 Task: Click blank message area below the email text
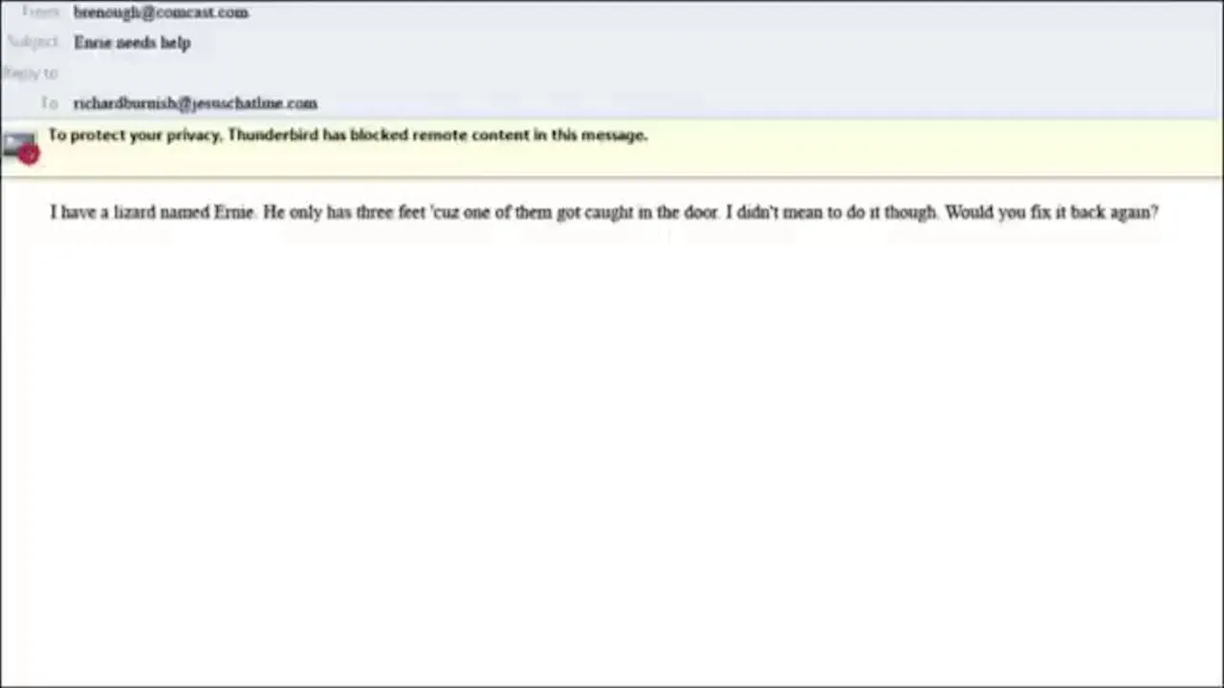point(612,430)
